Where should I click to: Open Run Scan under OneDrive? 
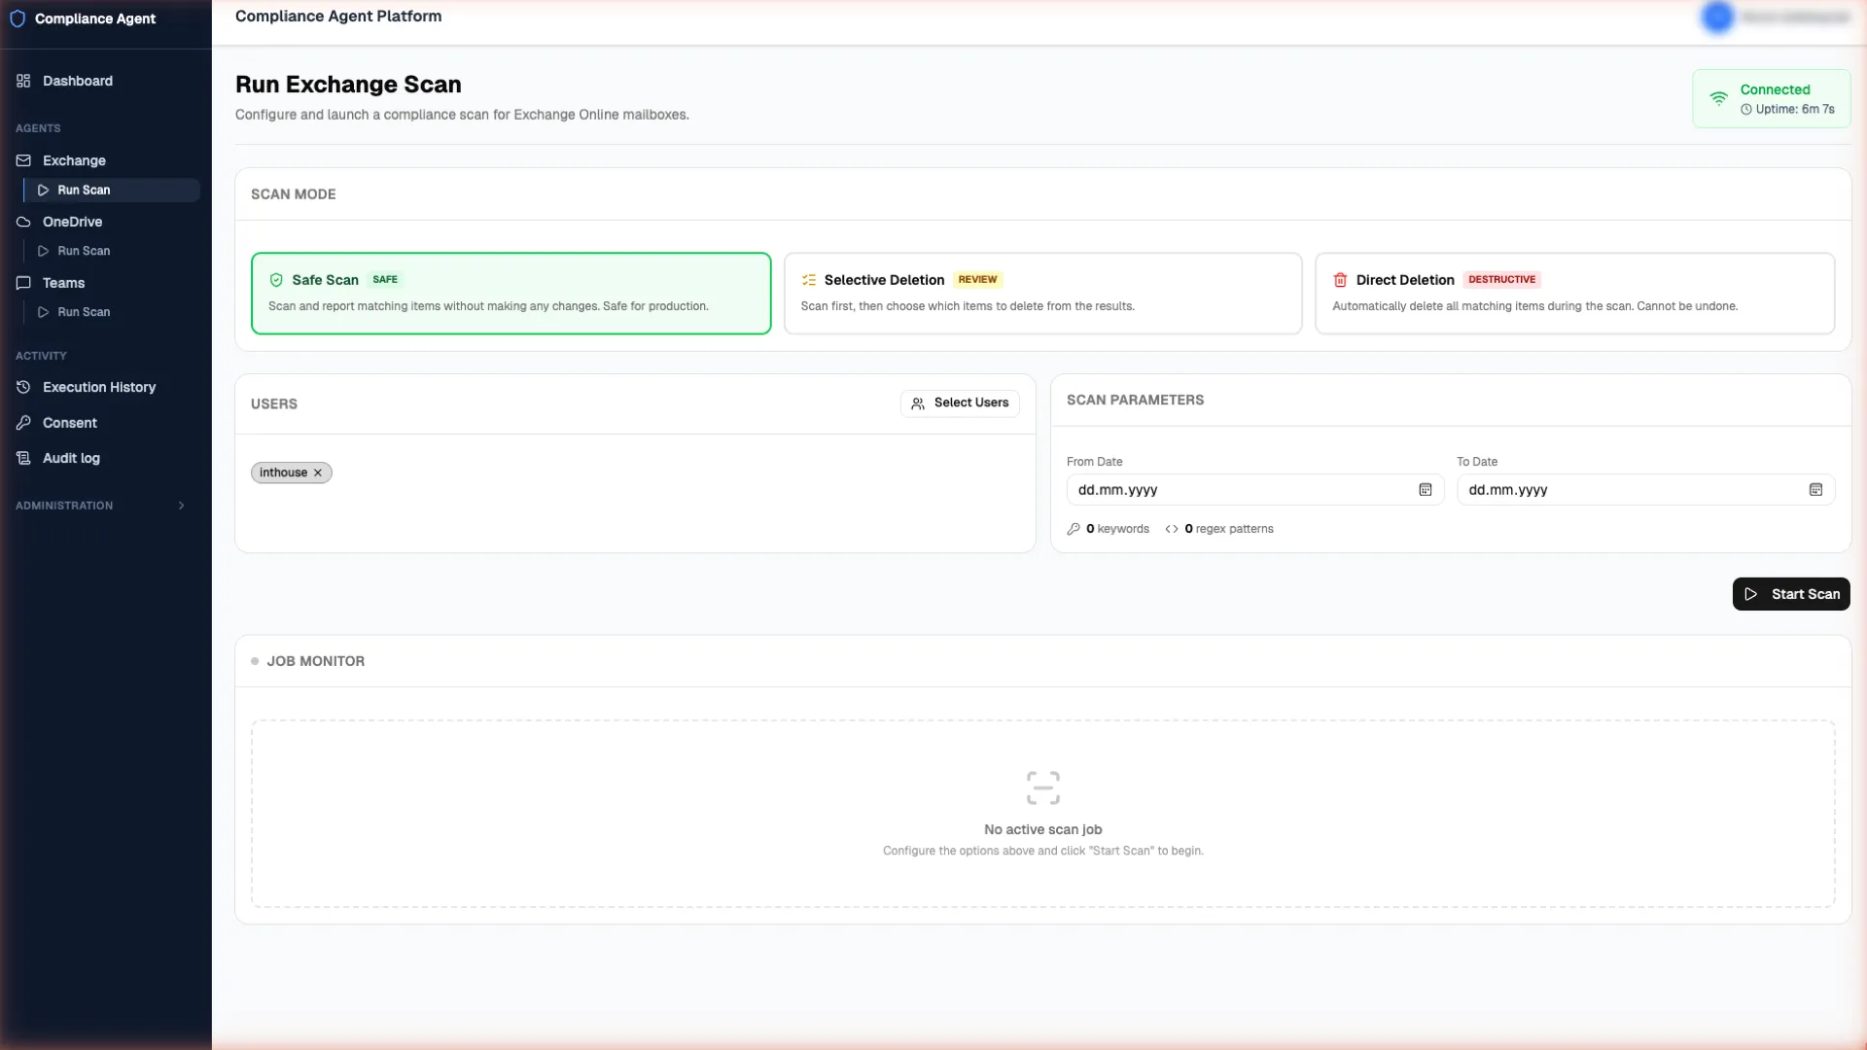(x=113, y=251)
